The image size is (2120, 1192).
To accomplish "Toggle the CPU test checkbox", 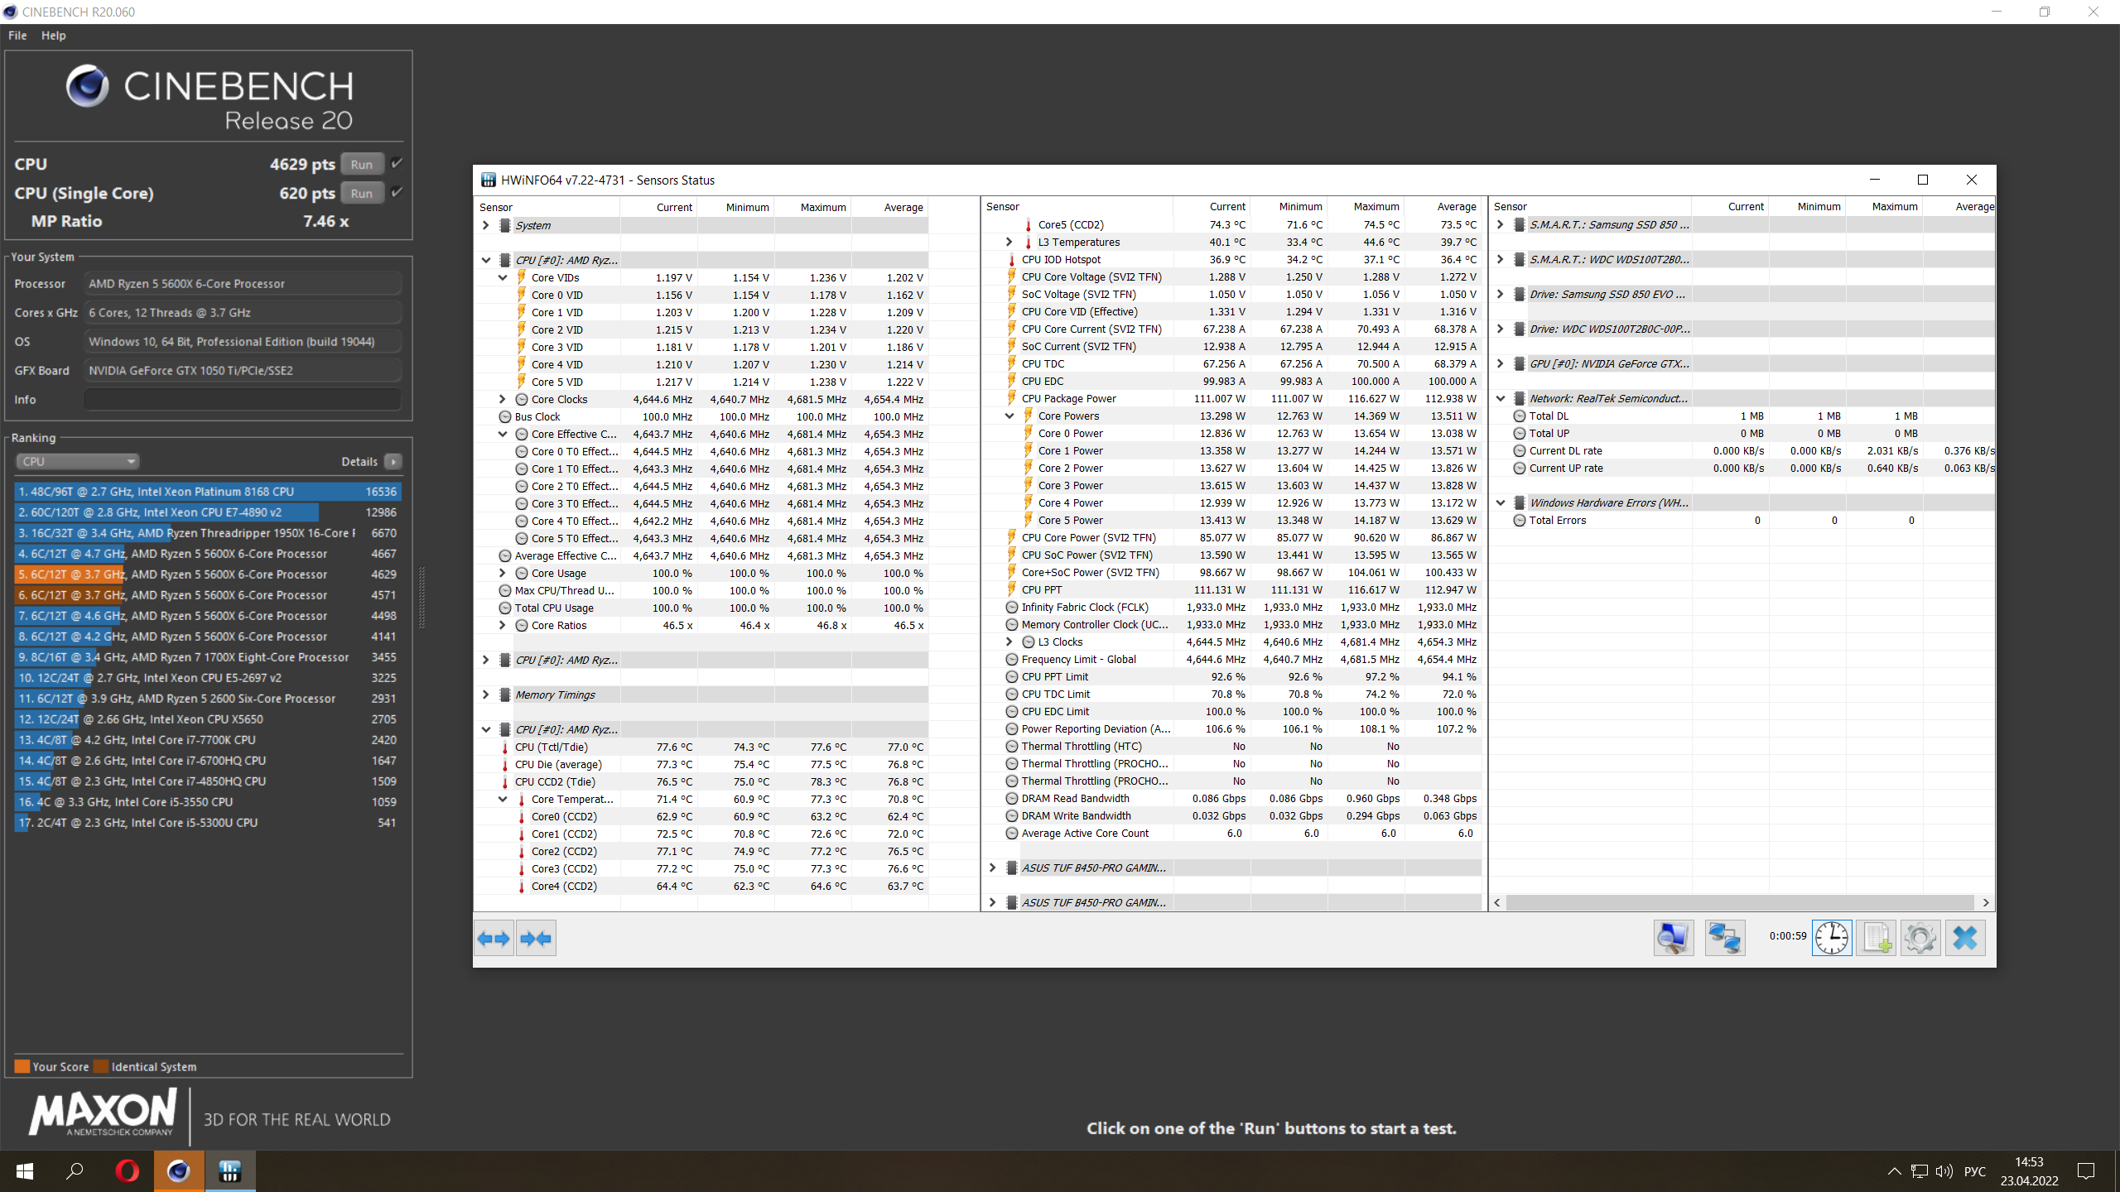I will 397,163.
